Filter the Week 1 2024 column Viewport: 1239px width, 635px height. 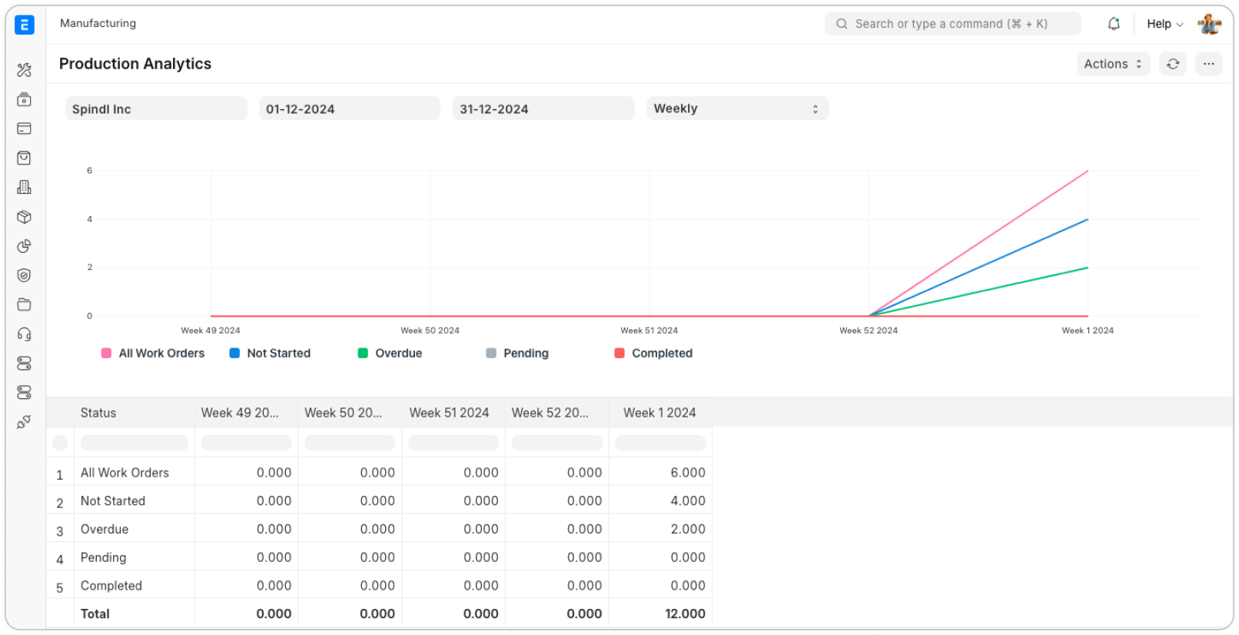(660, 443)
